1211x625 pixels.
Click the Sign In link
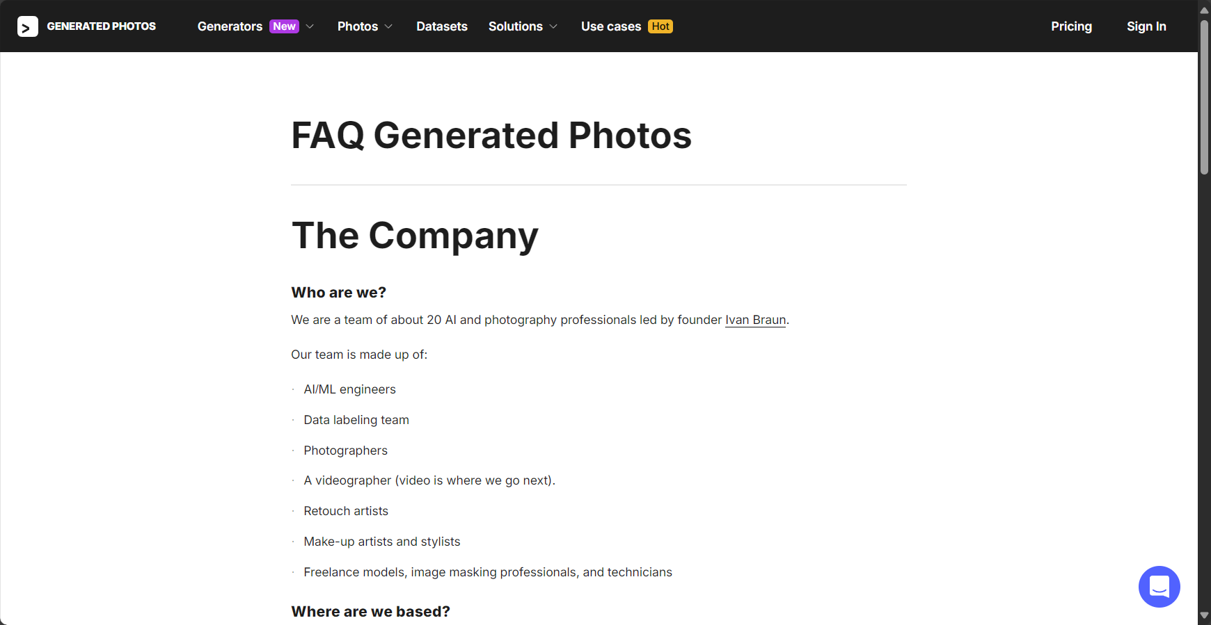[x=1146, y=26]
